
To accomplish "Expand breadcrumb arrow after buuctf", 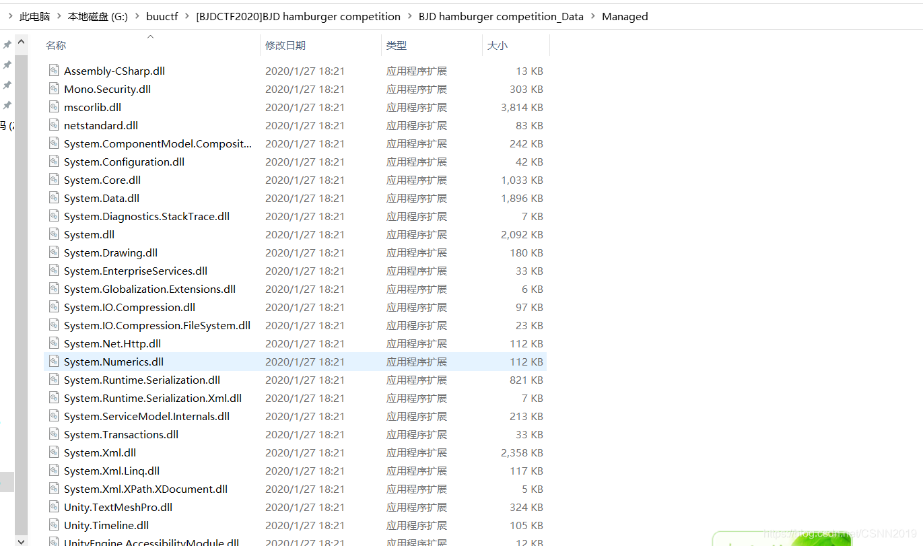I will tap(187, 16).
